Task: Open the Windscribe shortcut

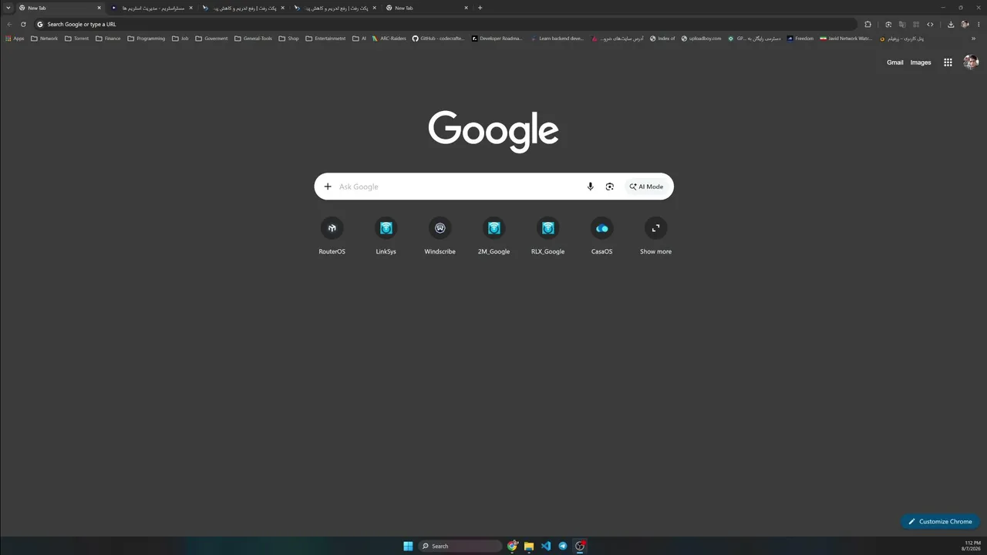Action: tap(440, 236)
